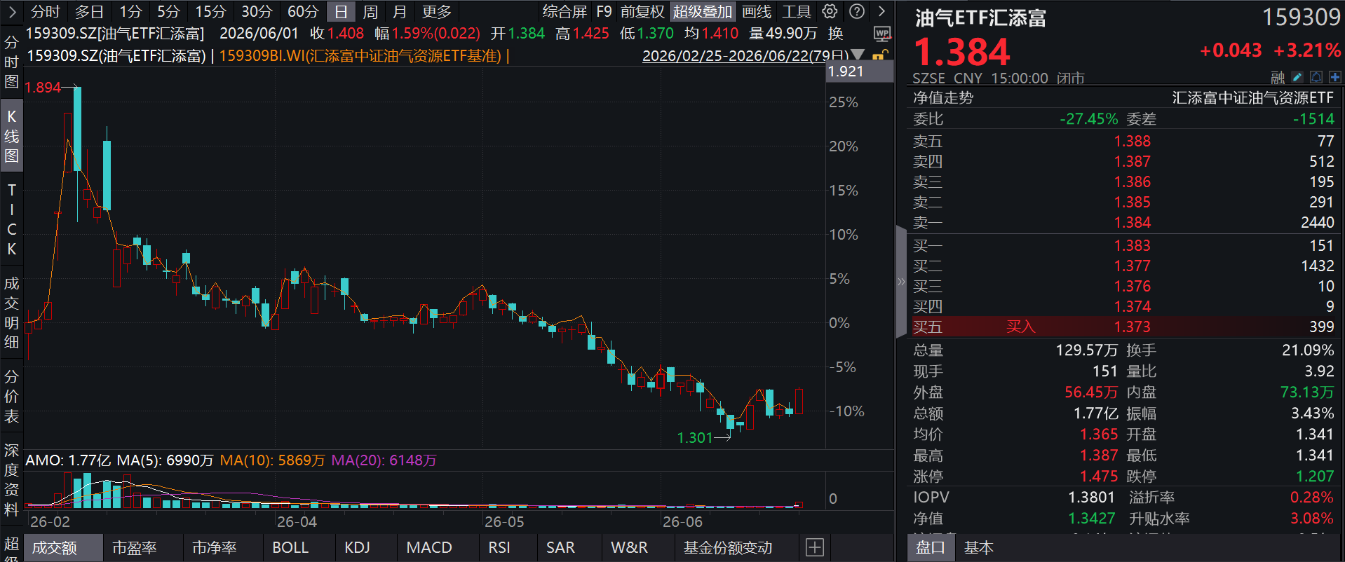
Task: Add indicator plus box icon
Action: [x=814, y=547]
